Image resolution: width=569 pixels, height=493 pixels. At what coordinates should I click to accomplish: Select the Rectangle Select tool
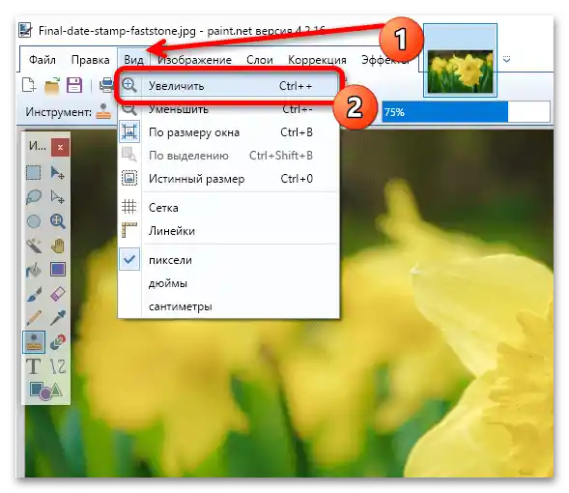click(x=34, y=173)
